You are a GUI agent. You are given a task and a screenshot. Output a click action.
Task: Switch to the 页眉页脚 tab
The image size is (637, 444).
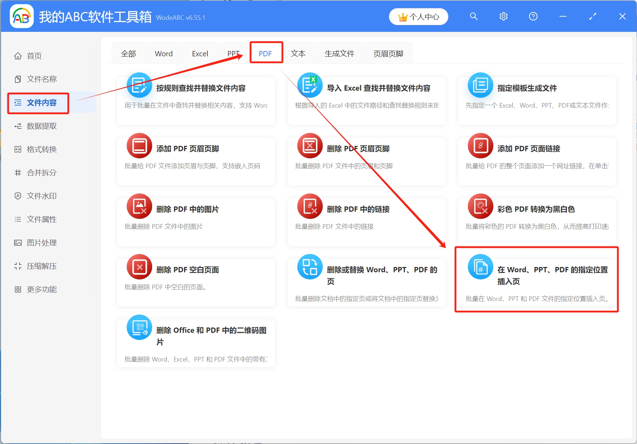tap(388, 53)
